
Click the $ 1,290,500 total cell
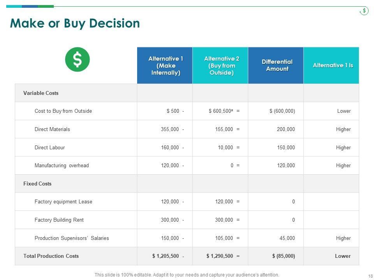[220, 256]
